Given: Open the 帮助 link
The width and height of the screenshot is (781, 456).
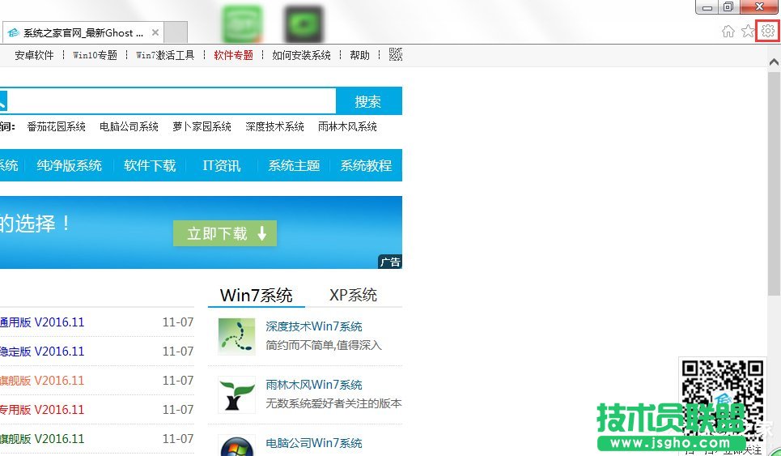Looking at the screenshot, I should 359,55.
